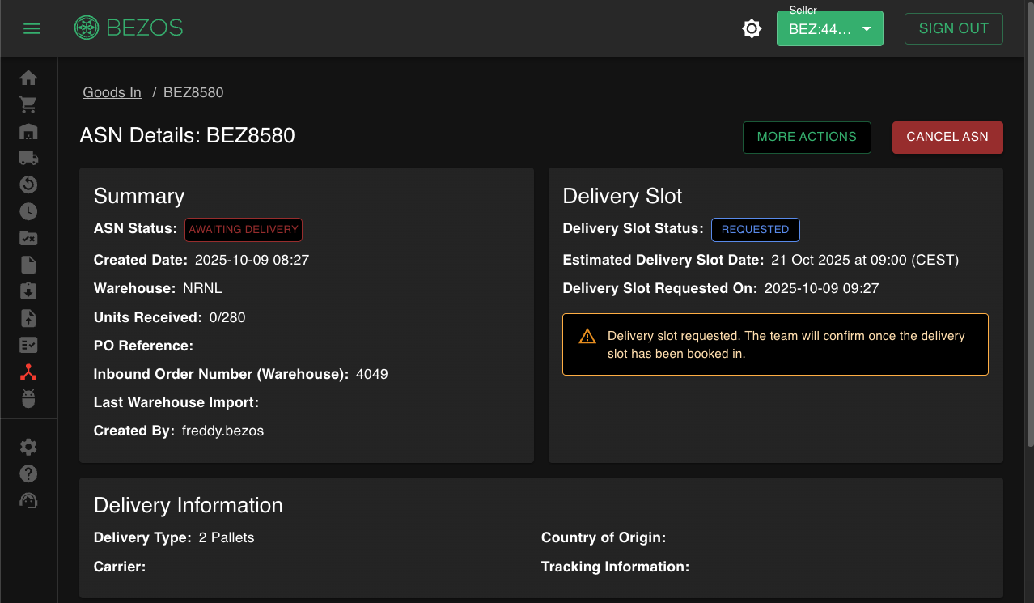
Task: Click warehouse value NRNL
Action: pos(202,288)
